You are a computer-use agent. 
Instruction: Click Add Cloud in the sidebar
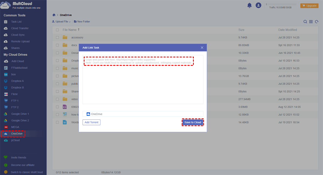coord(17,61)
